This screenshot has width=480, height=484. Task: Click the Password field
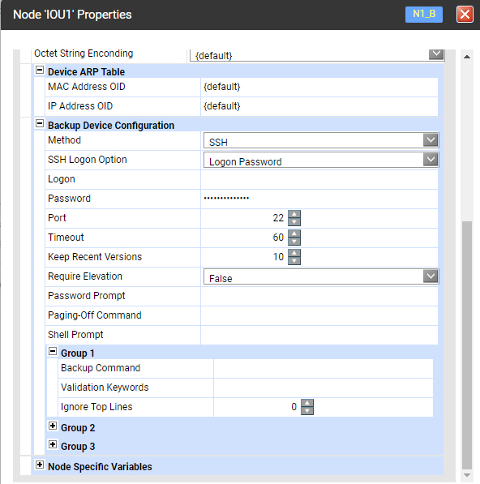[319, 199]
